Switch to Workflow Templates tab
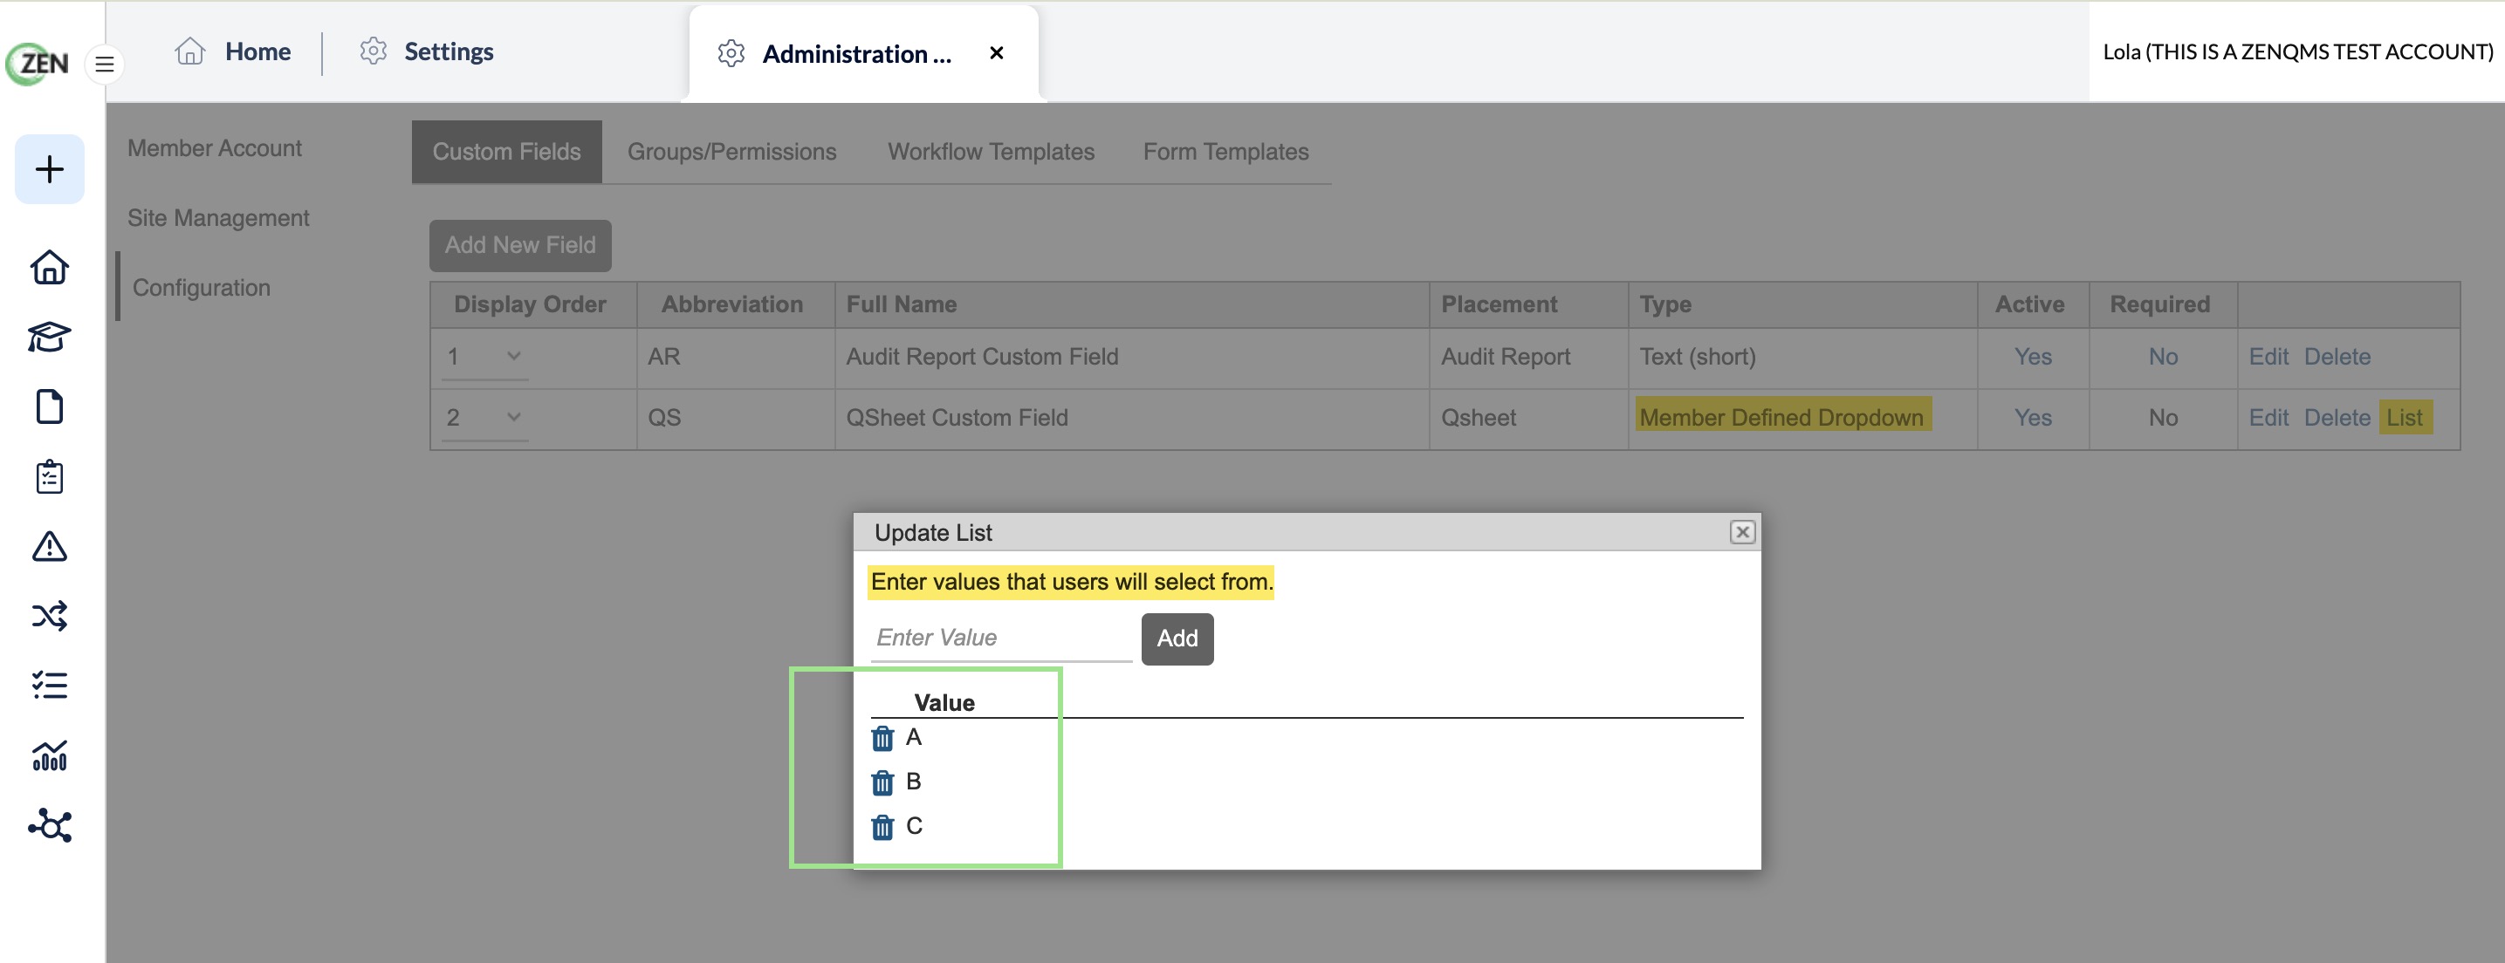 991,152
